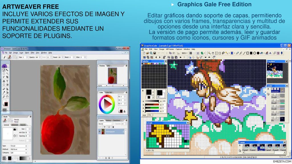This screenshot has width=292, height=164.
Task: Expand foreground color dropdown under Palette
Action: [153, 92]
